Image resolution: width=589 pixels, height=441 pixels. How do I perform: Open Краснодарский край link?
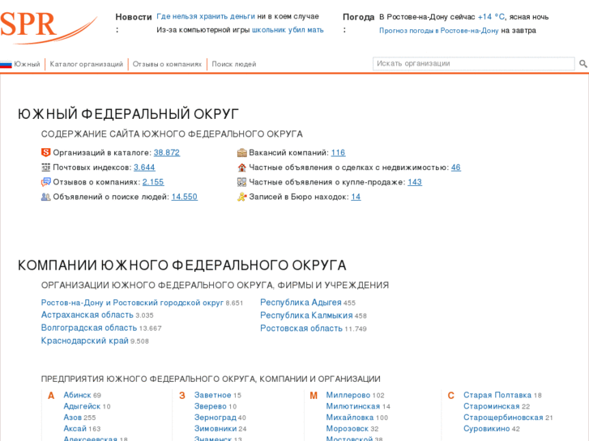(84, 341)
